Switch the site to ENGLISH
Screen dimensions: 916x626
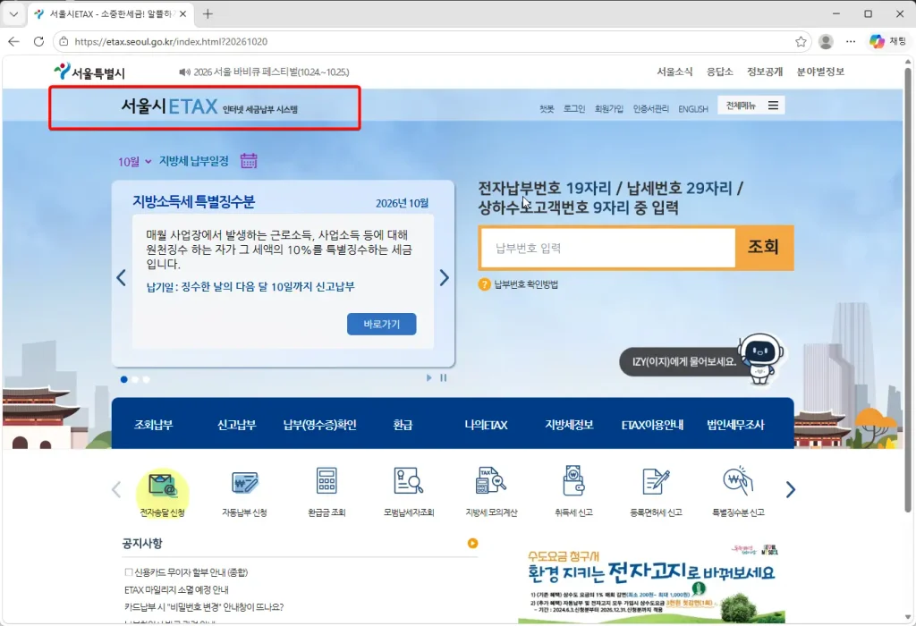tap(693, 108)
